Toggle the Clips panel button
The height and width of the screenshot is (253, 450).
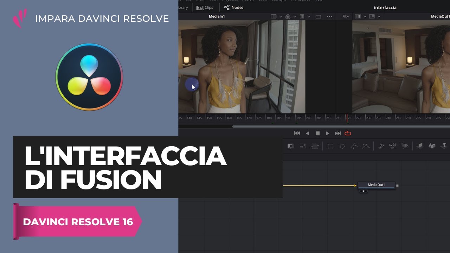pos(205,7)
